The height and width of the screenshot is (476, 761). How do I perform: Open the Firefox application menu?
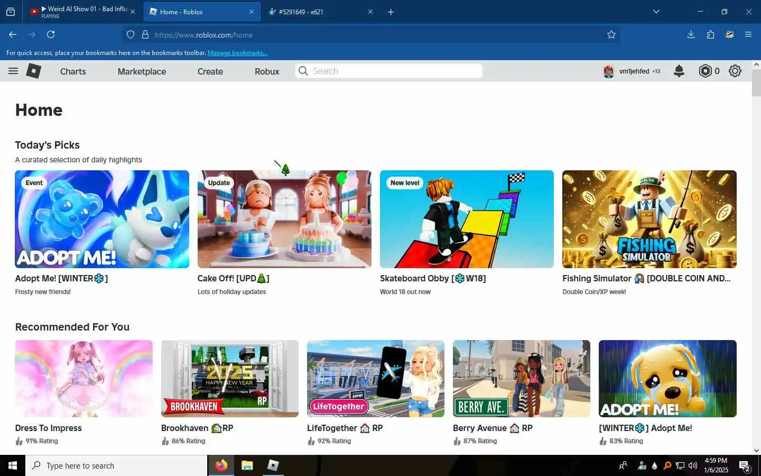(x=748, y=34)
